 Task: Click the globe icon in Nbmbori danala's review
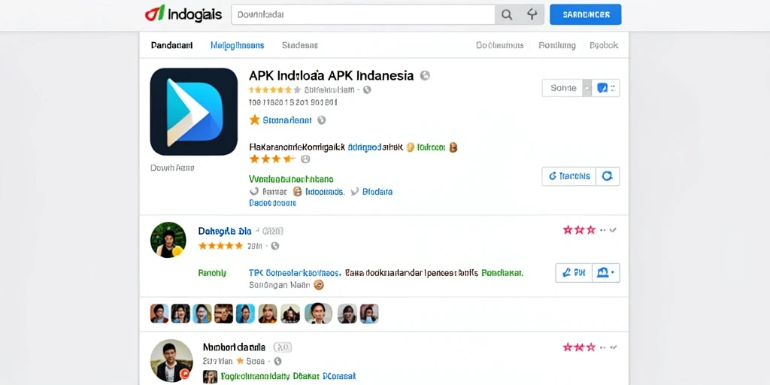[x=277, y=362]
